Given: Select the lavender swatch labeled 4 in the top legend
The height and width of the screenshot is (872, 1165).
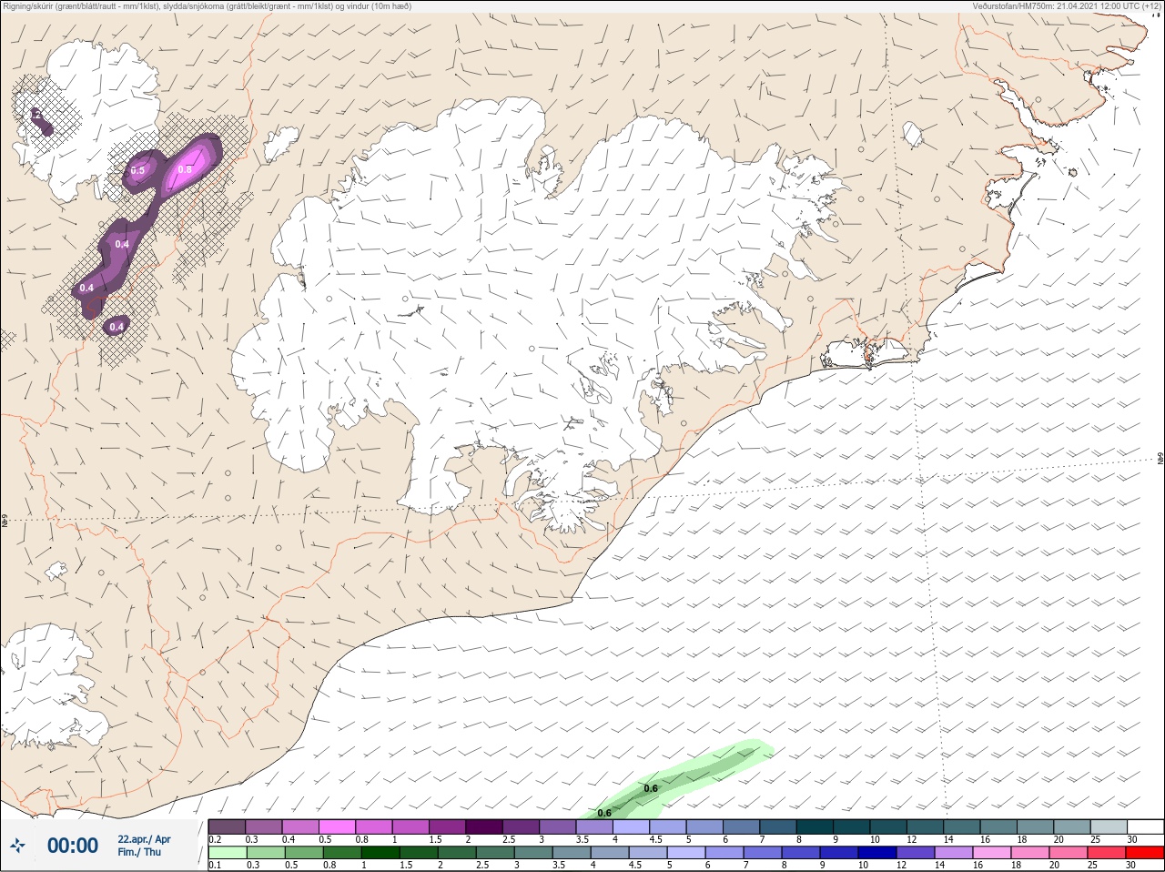Looking at the screenshot, I should (x=631, y=826).
